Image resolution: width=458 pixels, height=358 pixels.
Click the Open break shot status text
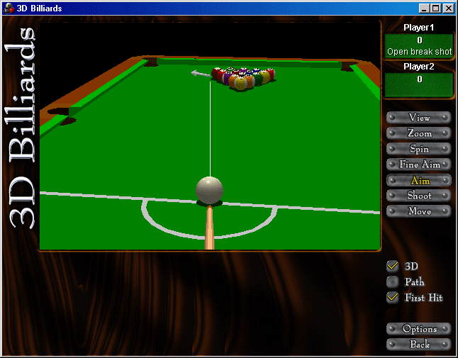click(420, 52)
